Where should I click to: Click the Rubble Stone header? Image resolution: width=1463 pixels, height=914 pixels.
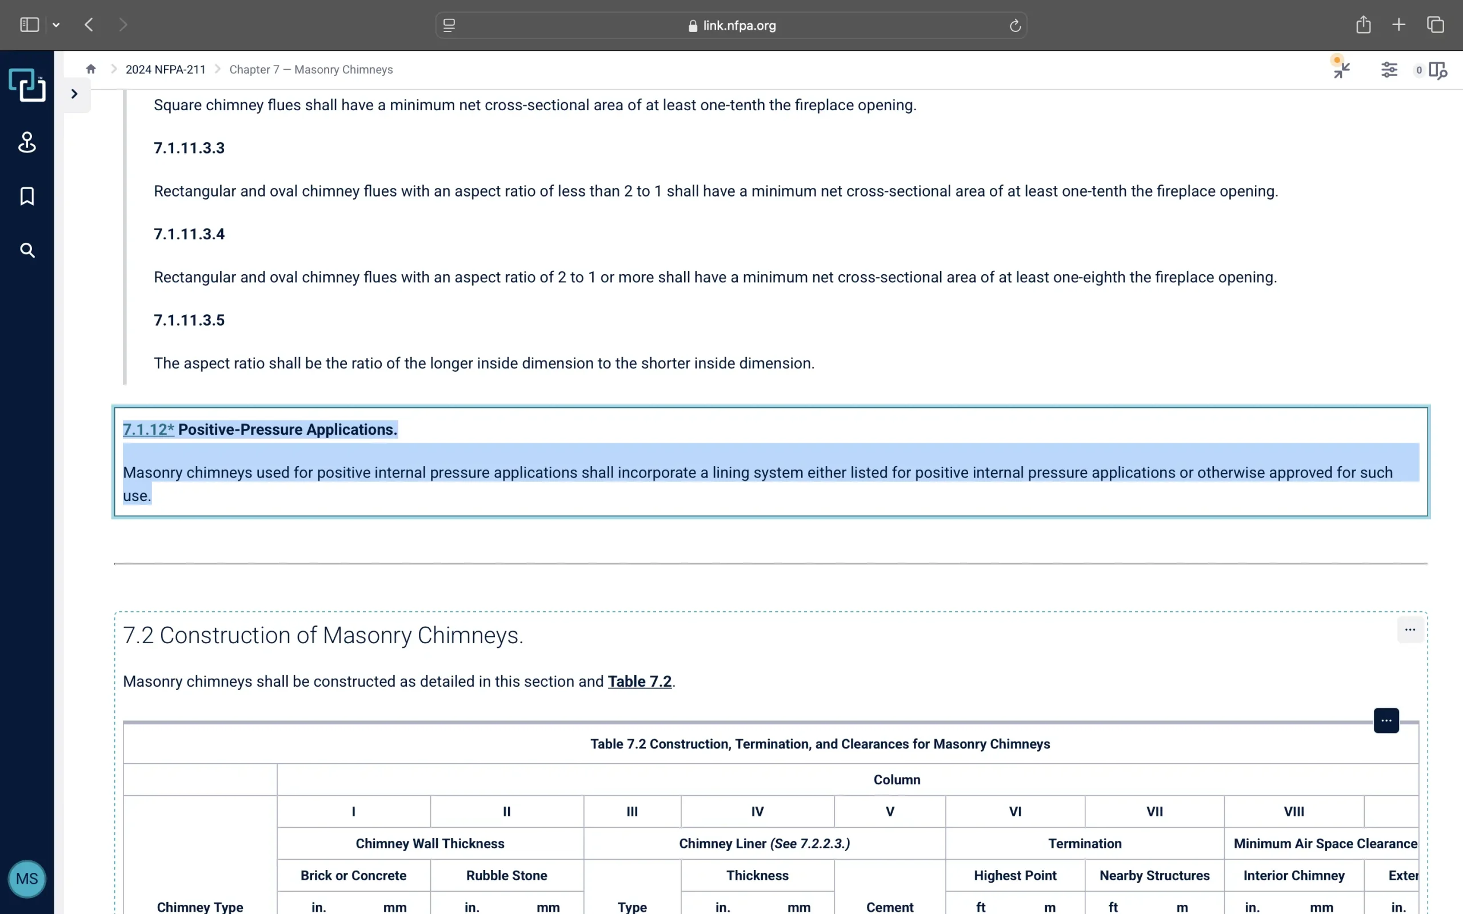coord(506,875)
